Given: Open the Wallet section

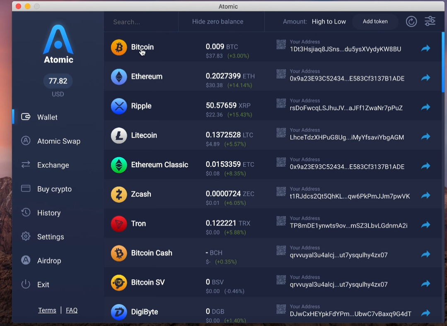Looking at the screenshot, I should (47, 117).
